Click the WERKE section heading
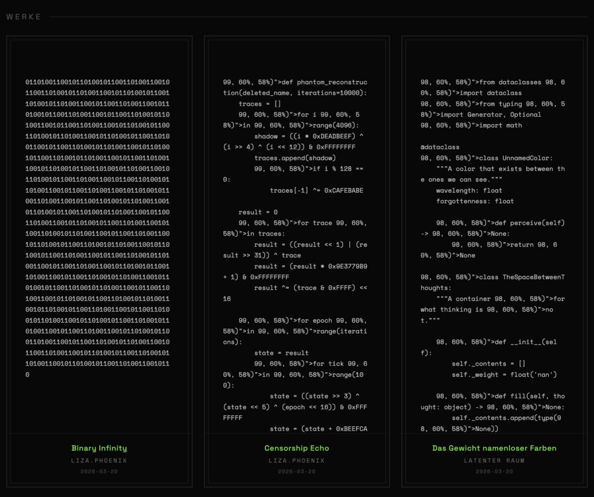Viewport: 594px width, 497px height. point(24,17)
